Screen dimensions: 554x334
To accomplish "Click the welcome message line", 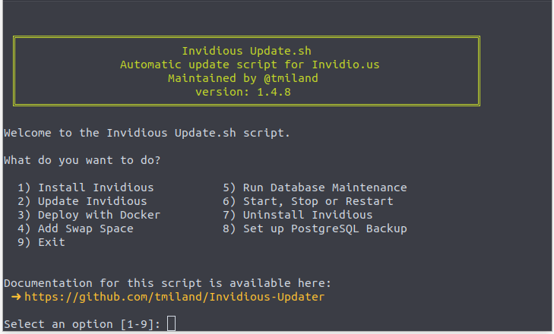I will coord(147,133).
